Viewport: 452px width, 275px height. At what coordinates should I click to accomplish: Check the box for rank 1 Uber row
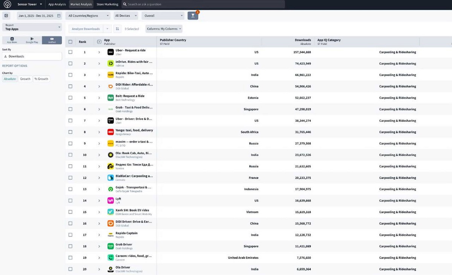tap(70, 52)
